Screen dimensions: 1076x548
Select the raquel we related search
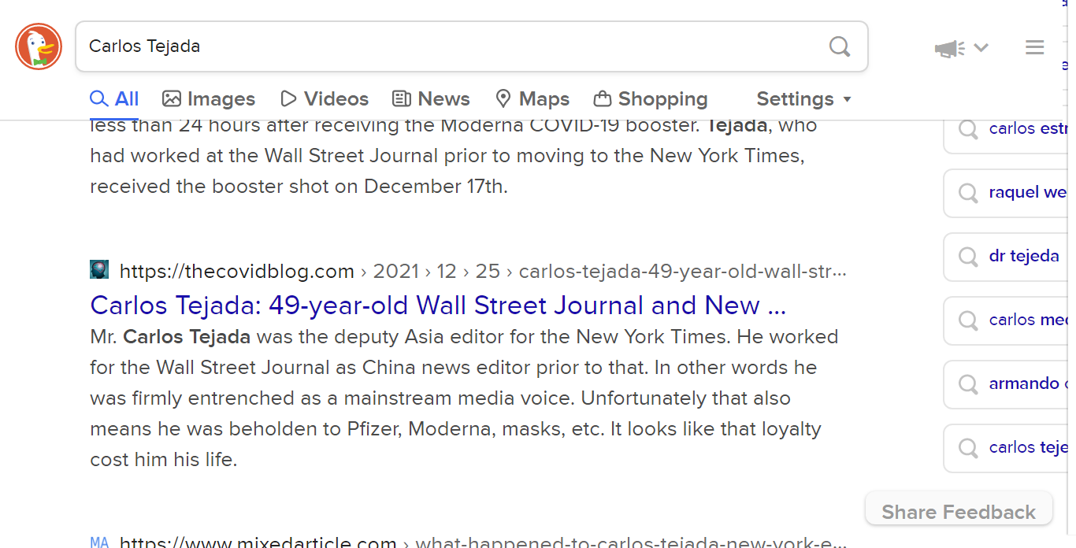click(1006, 192)
